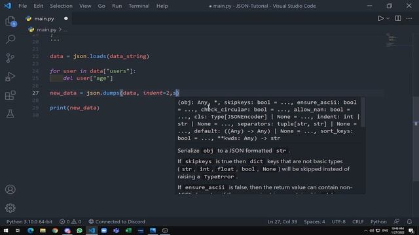
Task: Open Task View on taskbar
Action: (x=18, y=230)
